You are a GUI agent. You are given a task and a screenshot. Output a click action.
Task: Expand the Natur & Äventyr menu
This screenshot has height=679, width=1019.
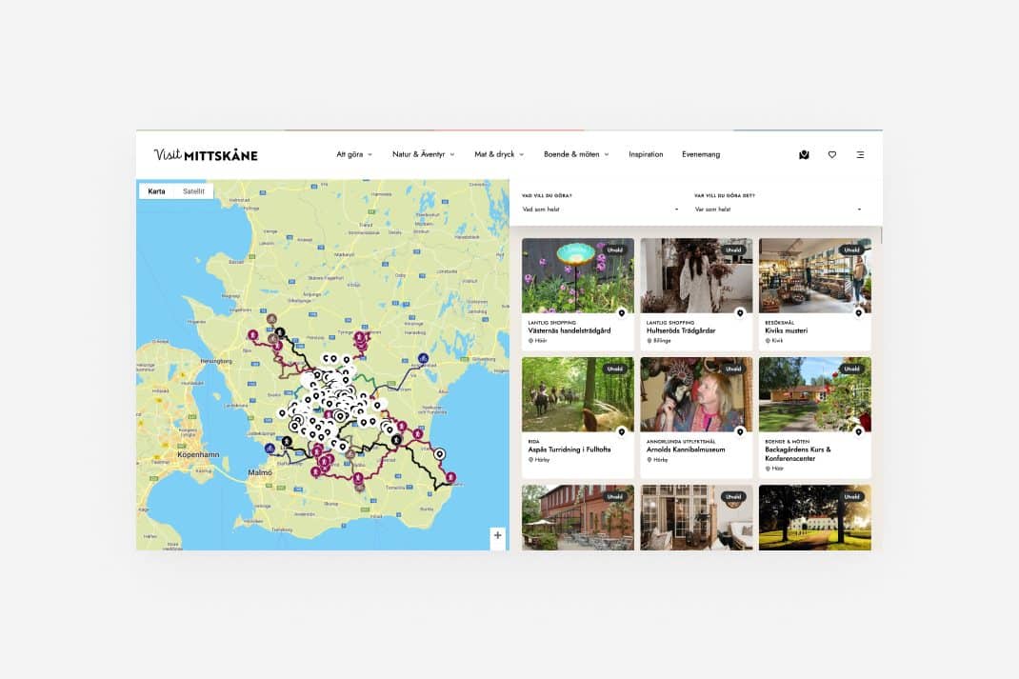tap(423, 154)
